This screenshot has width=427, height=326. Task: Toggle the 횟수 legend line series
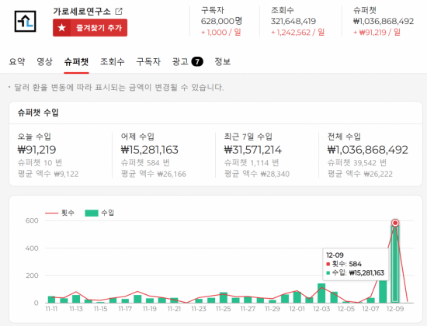(60, 213)
